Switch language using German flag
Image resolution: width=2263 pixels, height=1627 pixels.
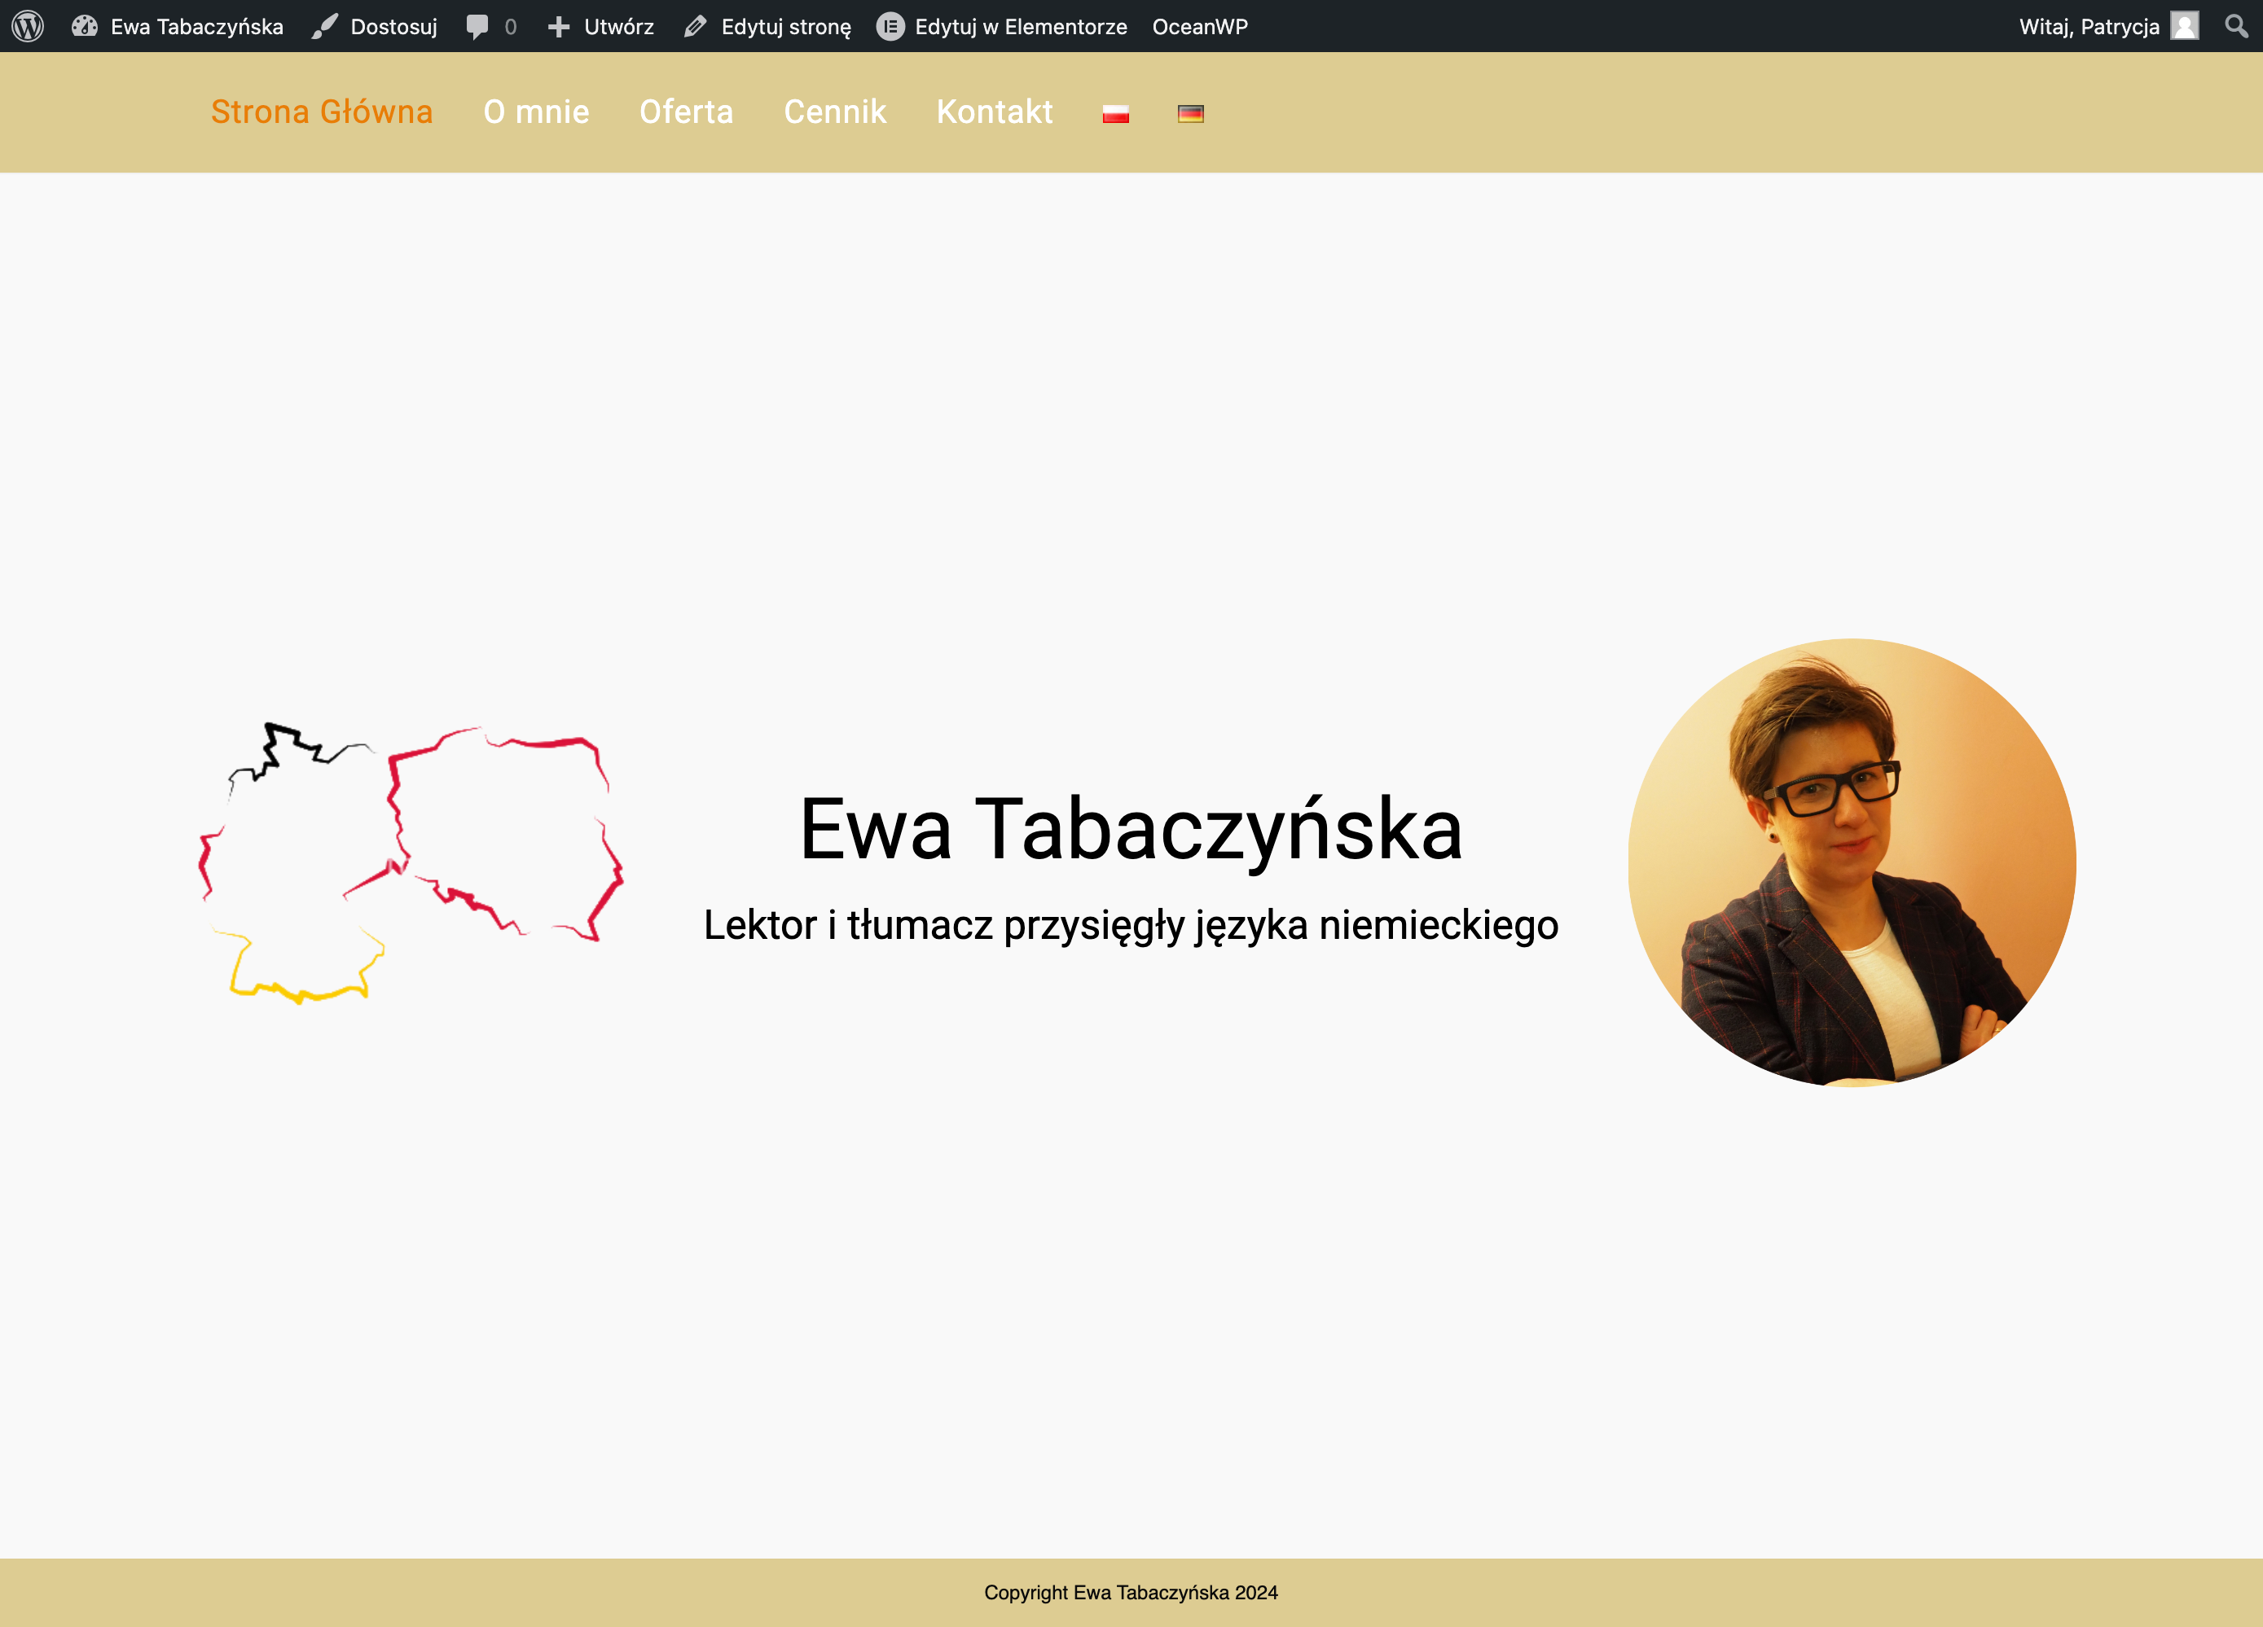click(x=1190, y=114)
